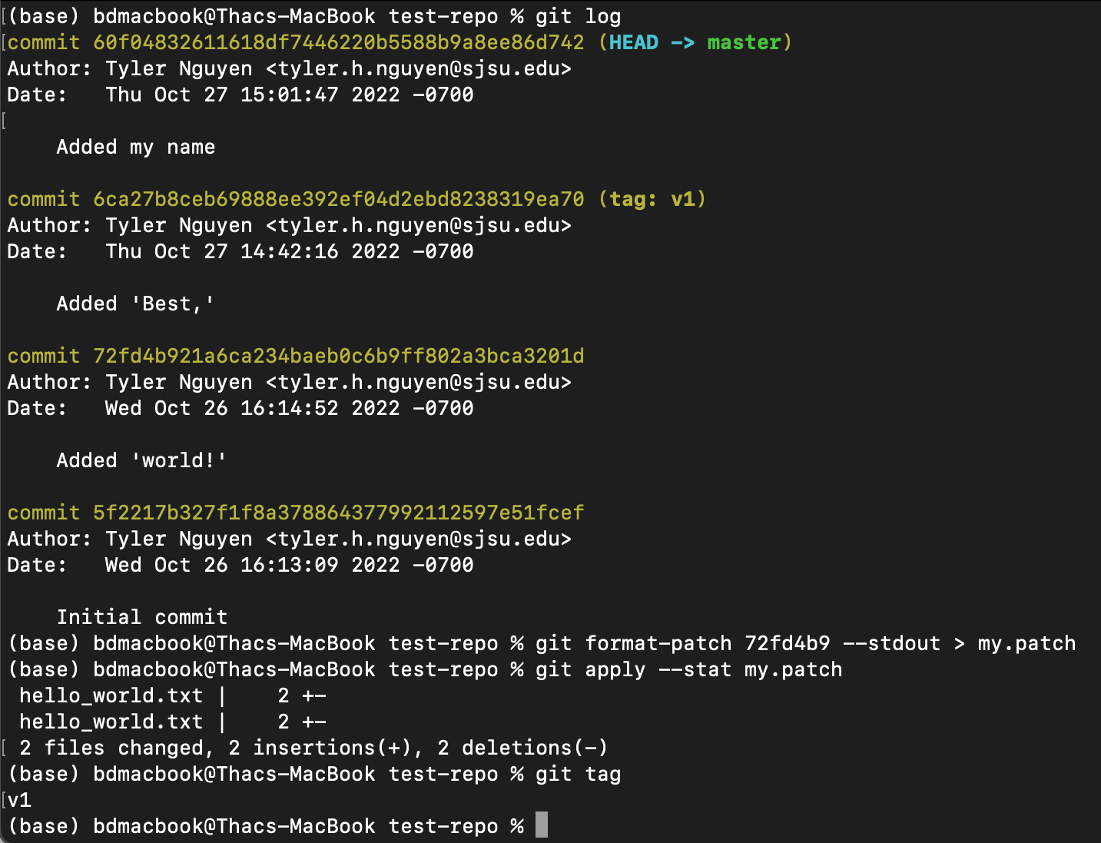Click the "Added my name" commit message
Image resolution: width=1101 pixels, height=843 pixels.
coord(136,147)
